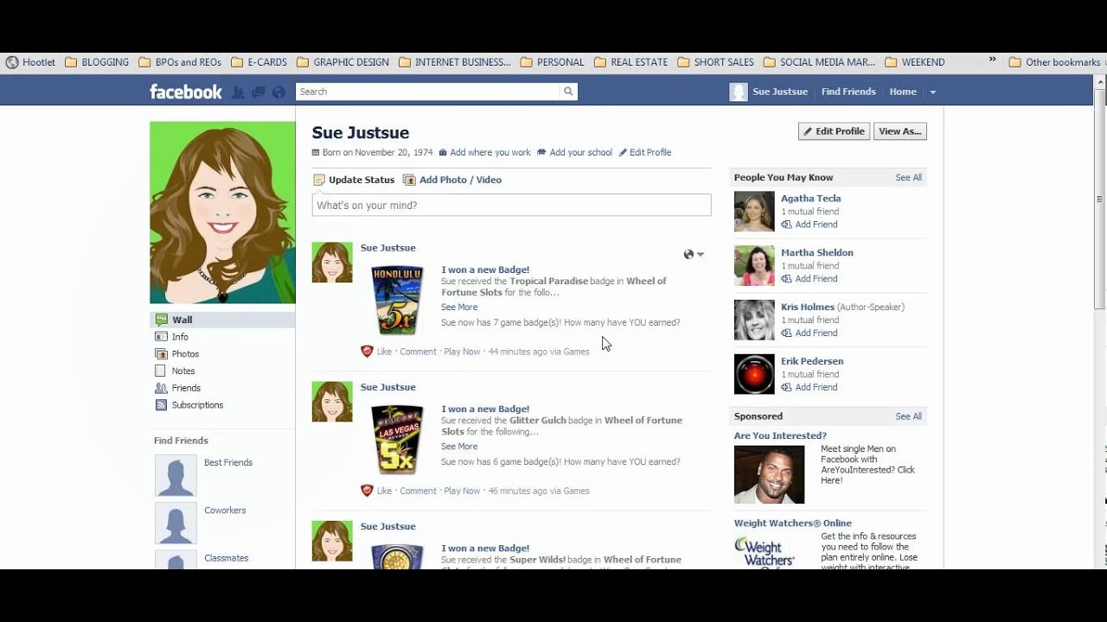Open messages icon in header
This screenshot has height=622, width=1107.
(258, 92)
